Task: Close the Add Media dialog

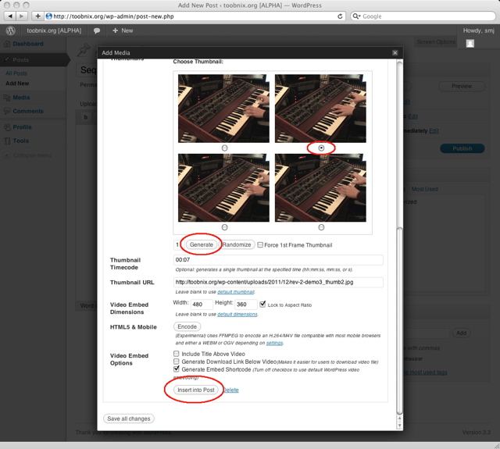Action: pos(395,52)
